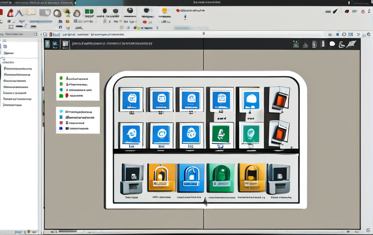
Task: Click the horizontal scrollbar at canvas bottom
Action: [x=68, y=231]
